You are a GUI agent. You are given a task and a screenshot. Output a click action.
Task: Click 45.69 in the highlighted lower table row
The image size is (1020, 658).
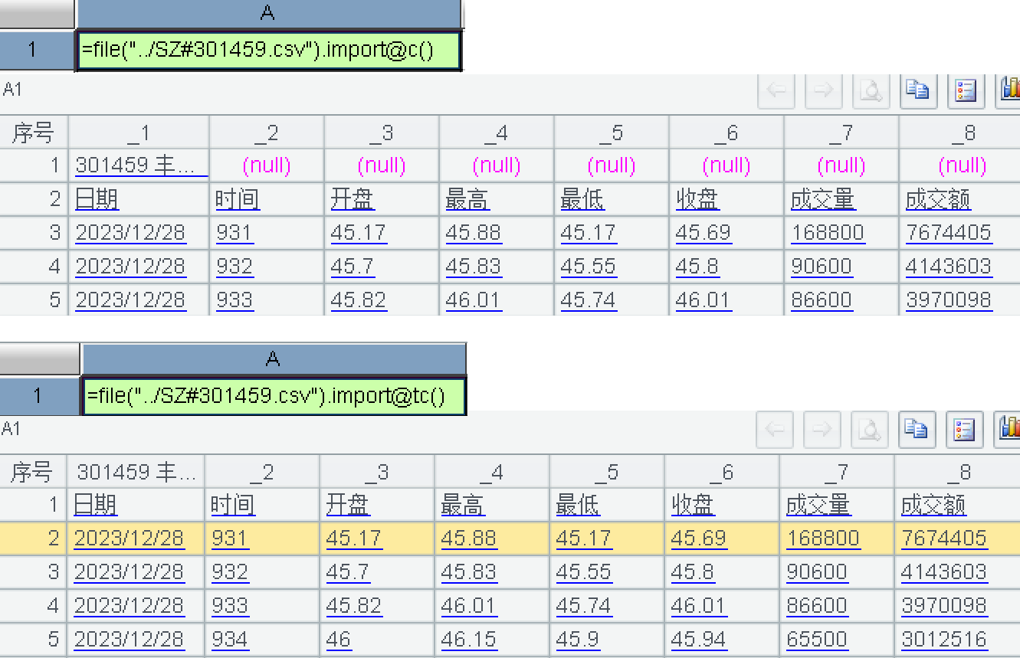699,539
